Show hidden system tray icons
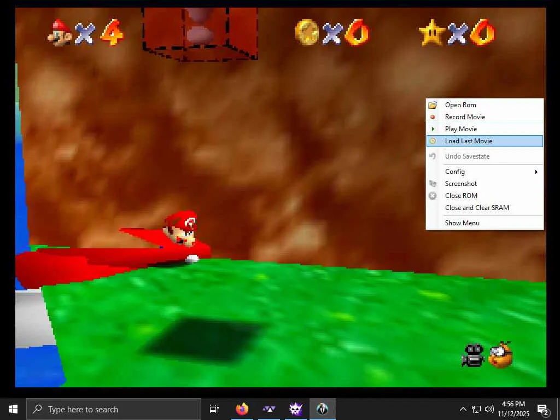 (463, 409)
